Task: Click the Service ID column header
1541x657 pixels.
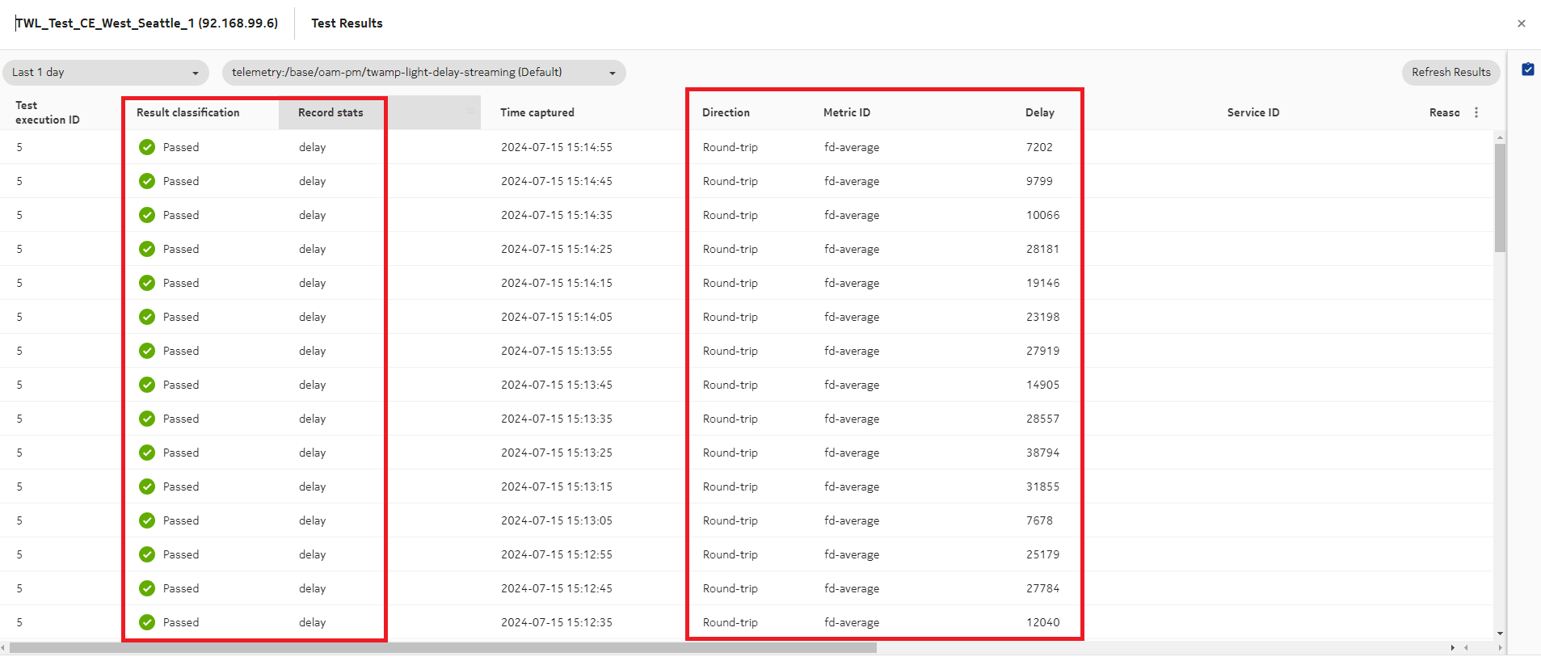Action: (1253, 112)
